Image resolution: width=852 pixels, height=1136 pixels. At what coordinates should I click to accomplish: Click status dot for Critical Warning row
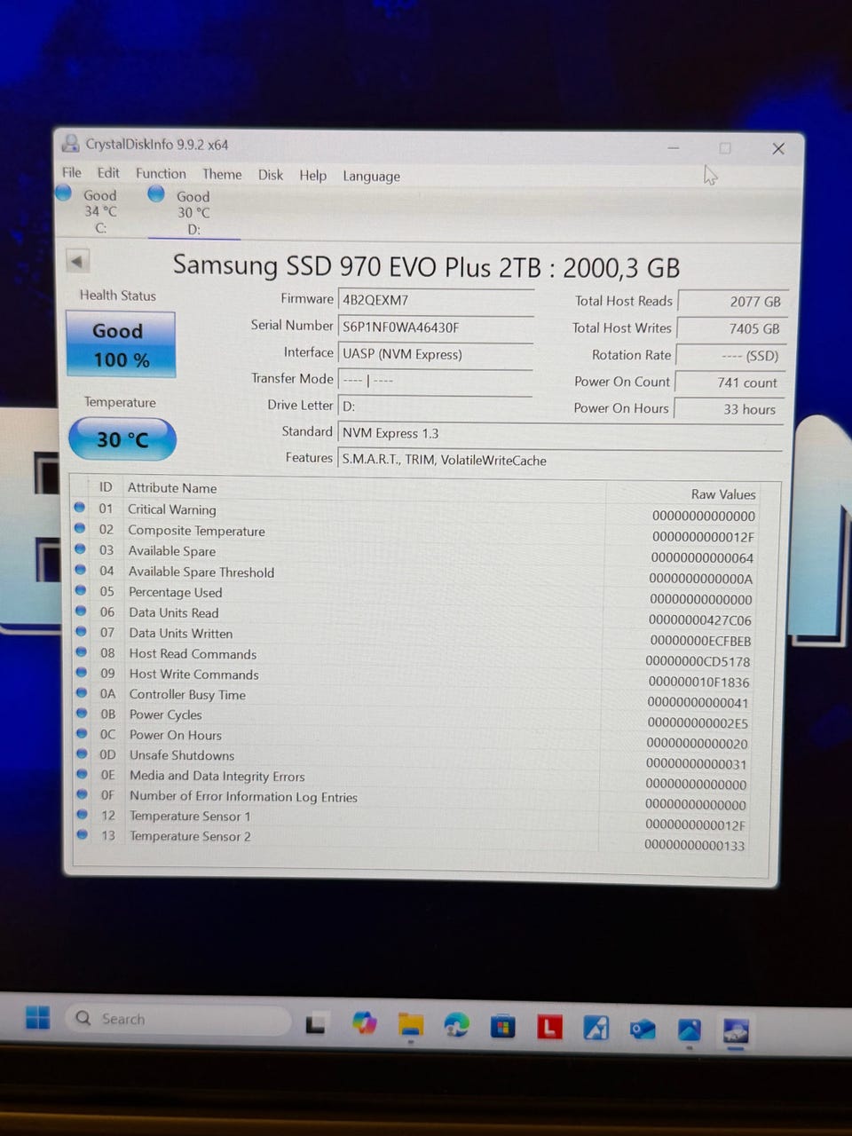pos(80,508)
